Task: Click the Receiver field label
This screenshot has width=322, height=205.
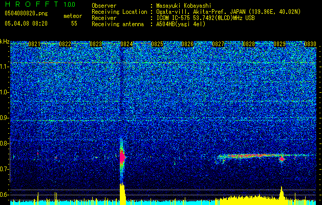Action: (x=104, y=18)
